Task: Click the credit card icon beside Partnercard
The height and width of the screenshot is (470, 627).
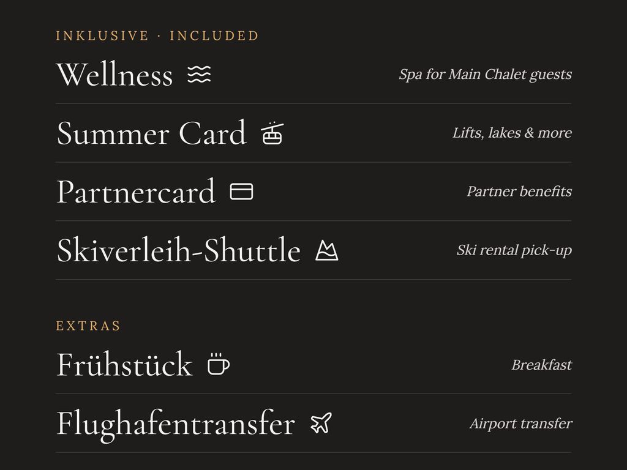Action: click(x=241, y=192)
